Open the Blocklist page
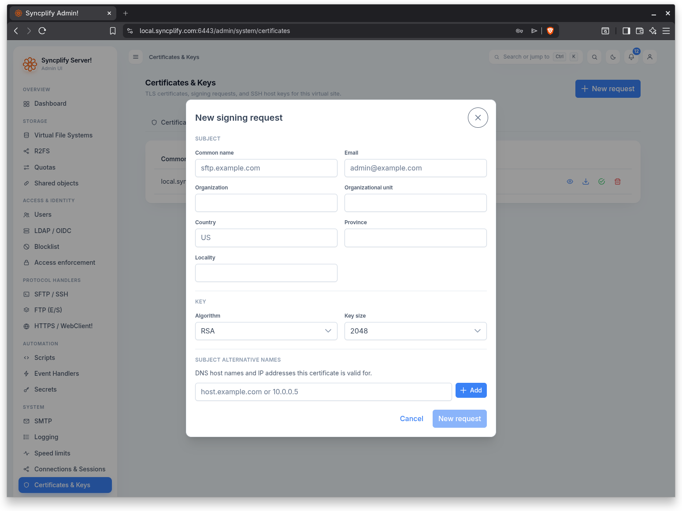682x511 pixels. tap(65, 247)
